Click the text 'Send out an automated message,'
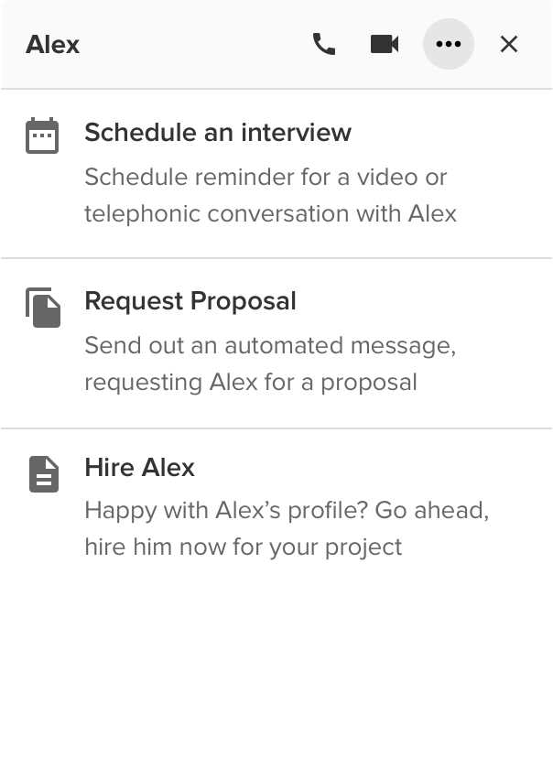Image resolution: width=553 pixels, height=780 pixels. click(x=270, y=346)
